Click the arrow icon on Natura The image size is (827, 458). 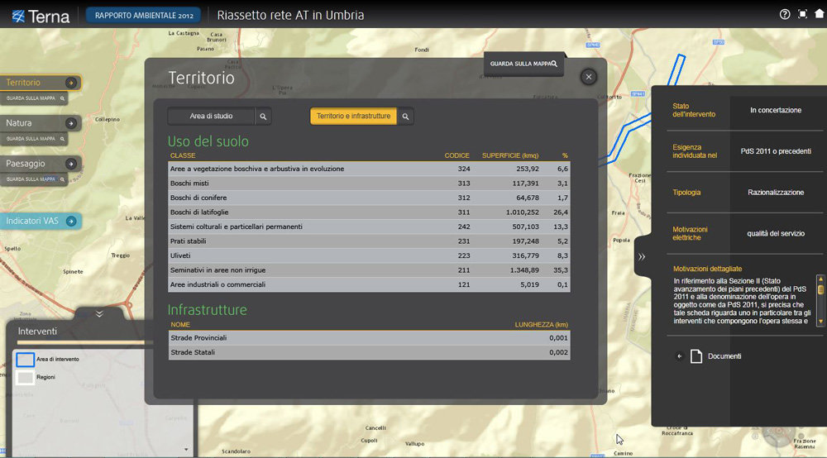point(72,123)
